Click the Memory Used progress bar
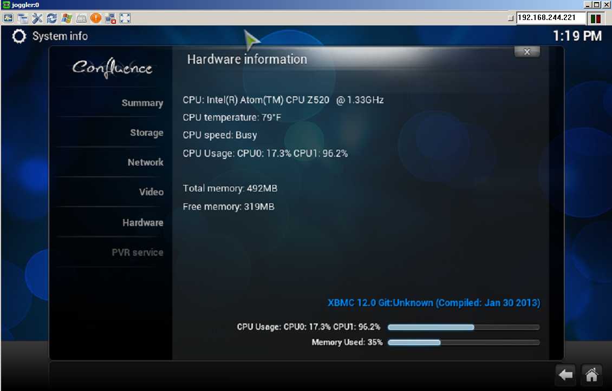Screen dimensions: 612x391 [464, 343]
